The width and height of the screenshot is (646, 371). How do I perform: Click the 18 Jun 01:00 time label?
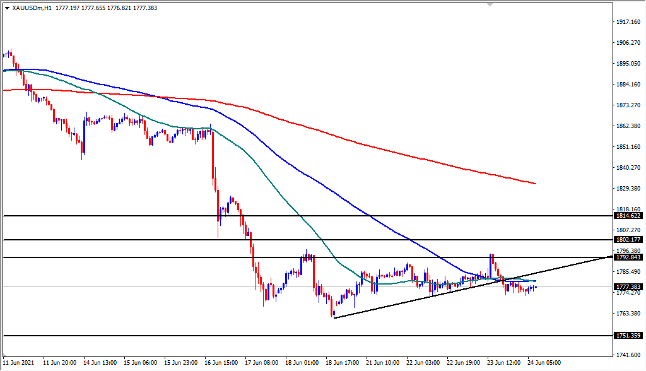point(302,363)
